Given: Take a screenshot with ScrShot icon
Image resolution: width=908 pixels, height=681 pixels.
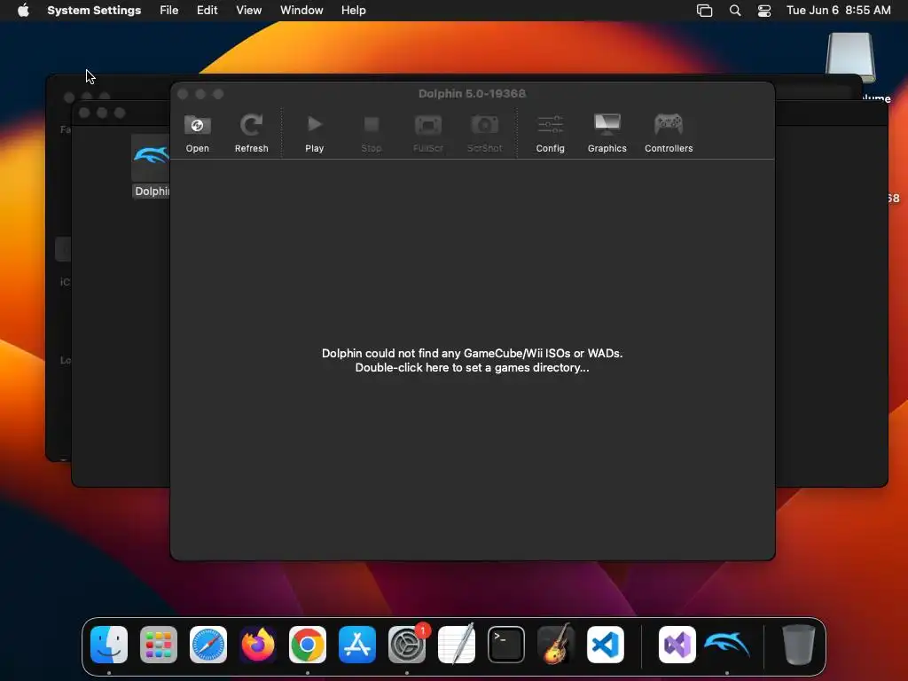Looking at the screenshot, I should [x=485, y=134].
